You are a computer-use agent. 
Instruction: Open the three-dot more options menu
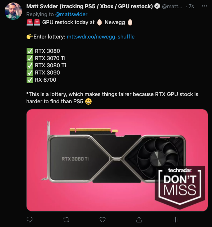tap(204, 6)
